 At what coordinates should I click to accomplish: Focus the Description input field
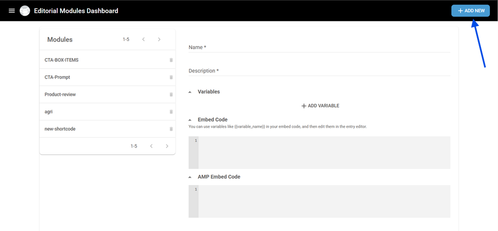319,71
